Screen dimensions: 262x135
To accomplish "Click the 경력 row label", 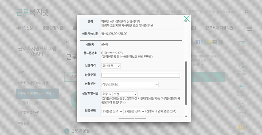I will tap(90, 21).
